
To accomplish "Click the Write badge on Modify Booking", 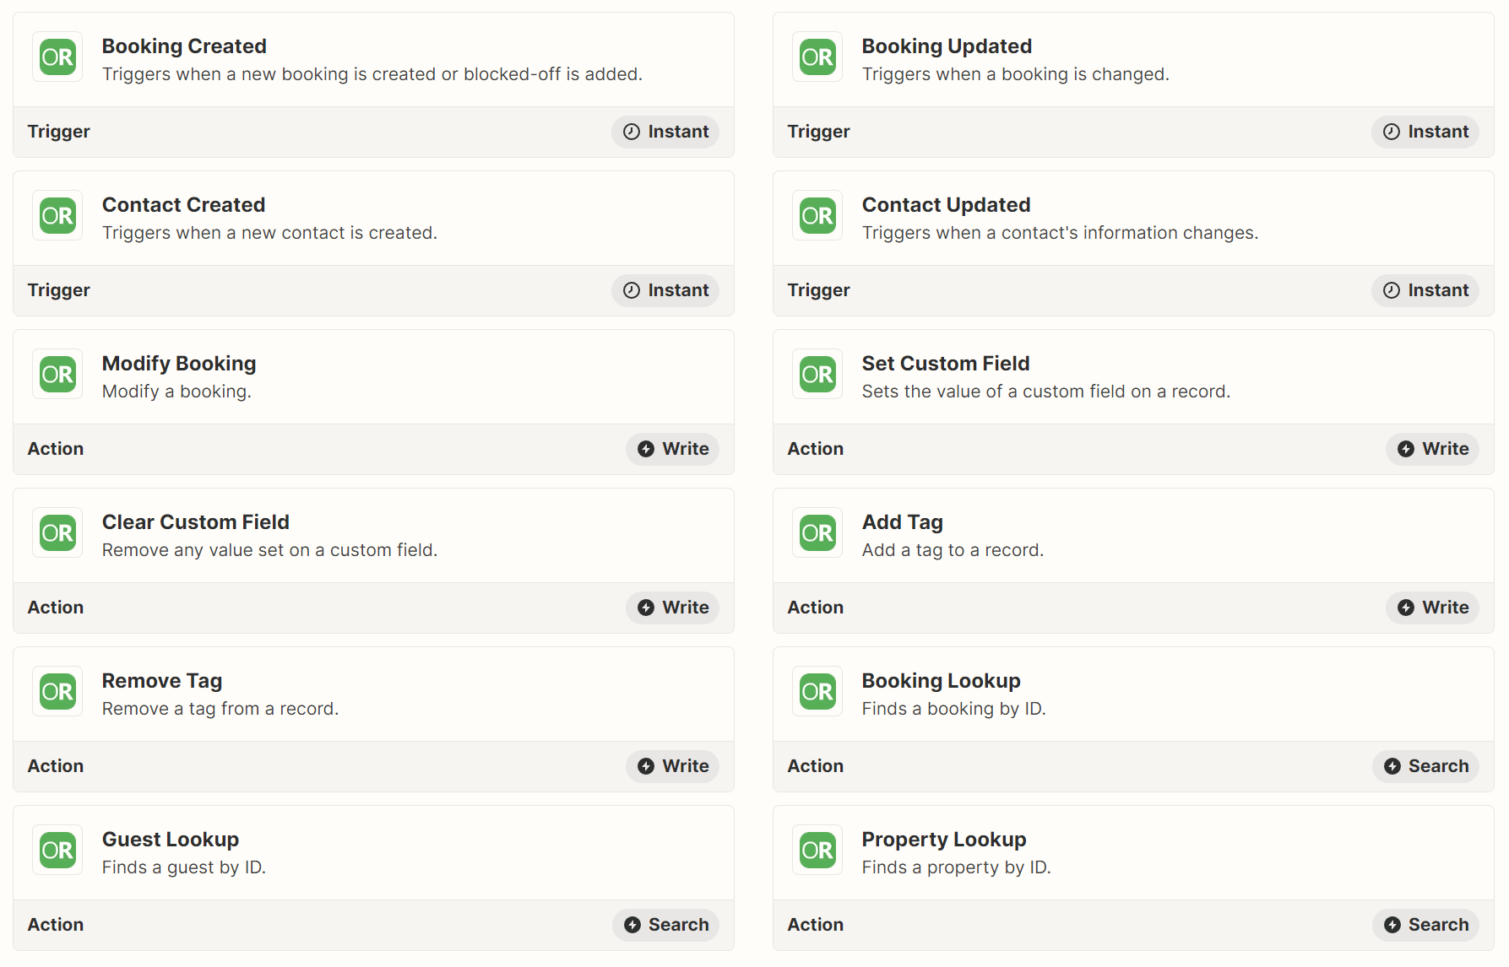I will [672, 449].
